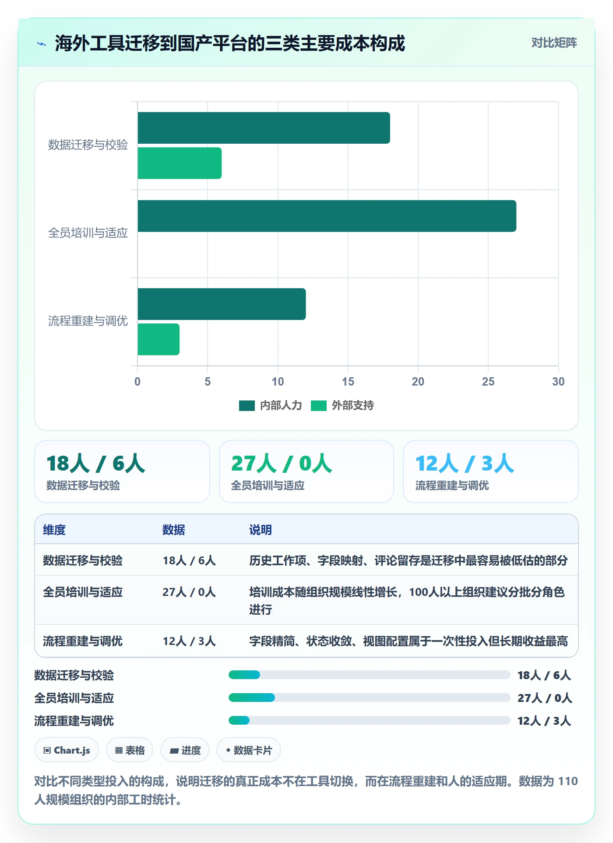Click the footer note starting 对比不同类型投入的构成
613x843 pixels.
click(x=306, y=790)
